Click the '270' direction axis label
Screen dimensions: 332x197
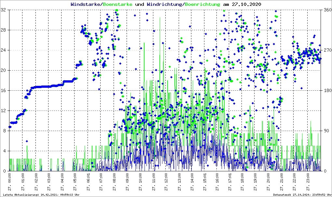[326, 50]
